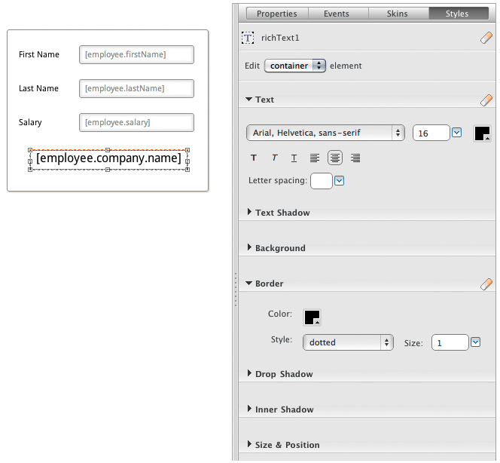Click the bold text formatting icon
The image size is (500, 463).
coord(254,158)
